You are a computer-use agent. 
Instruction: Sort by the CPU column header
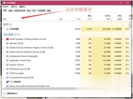click(87, 18)
